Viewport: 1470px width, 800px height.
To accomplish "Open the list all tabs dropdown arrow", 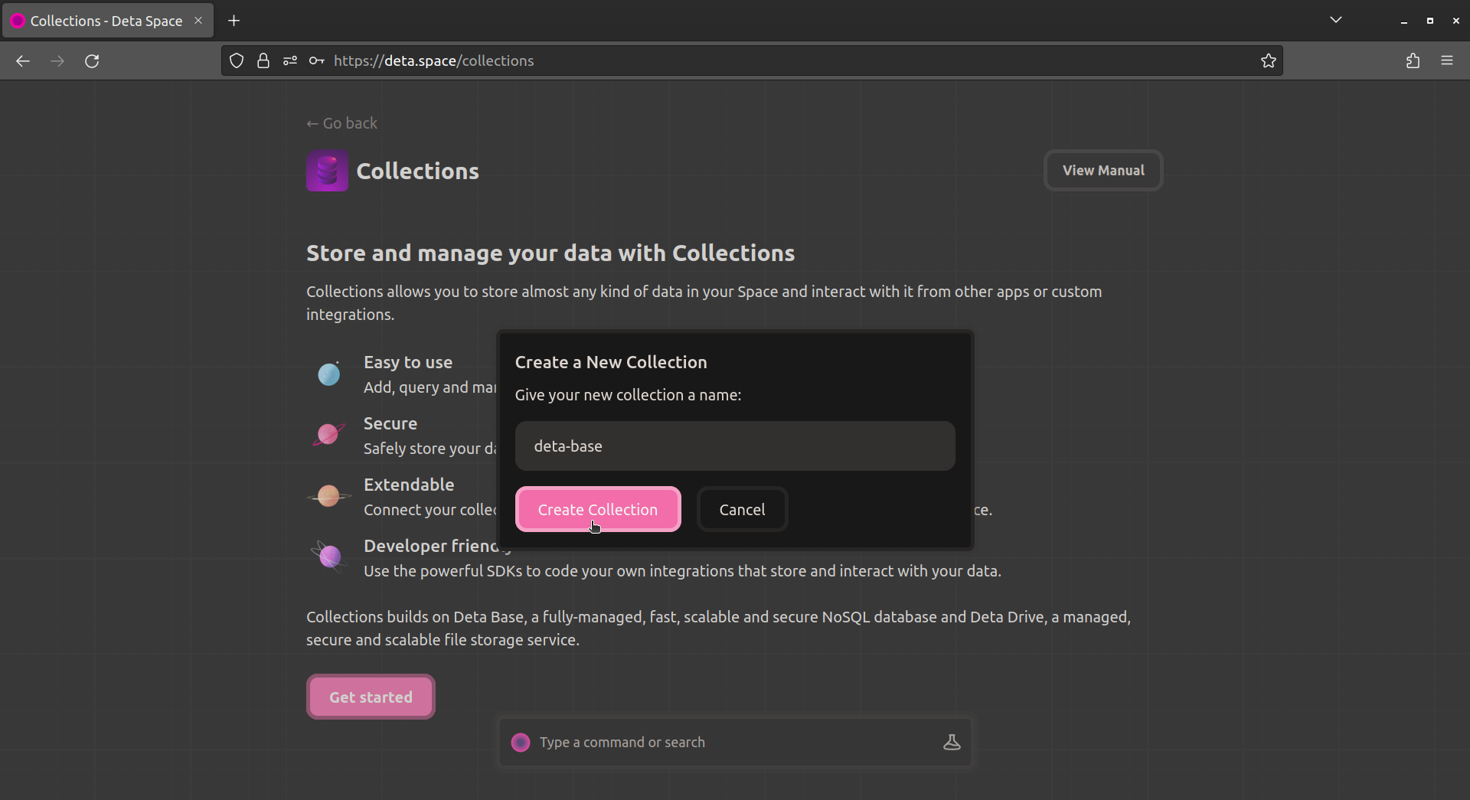I will [x=1336, y=20].
